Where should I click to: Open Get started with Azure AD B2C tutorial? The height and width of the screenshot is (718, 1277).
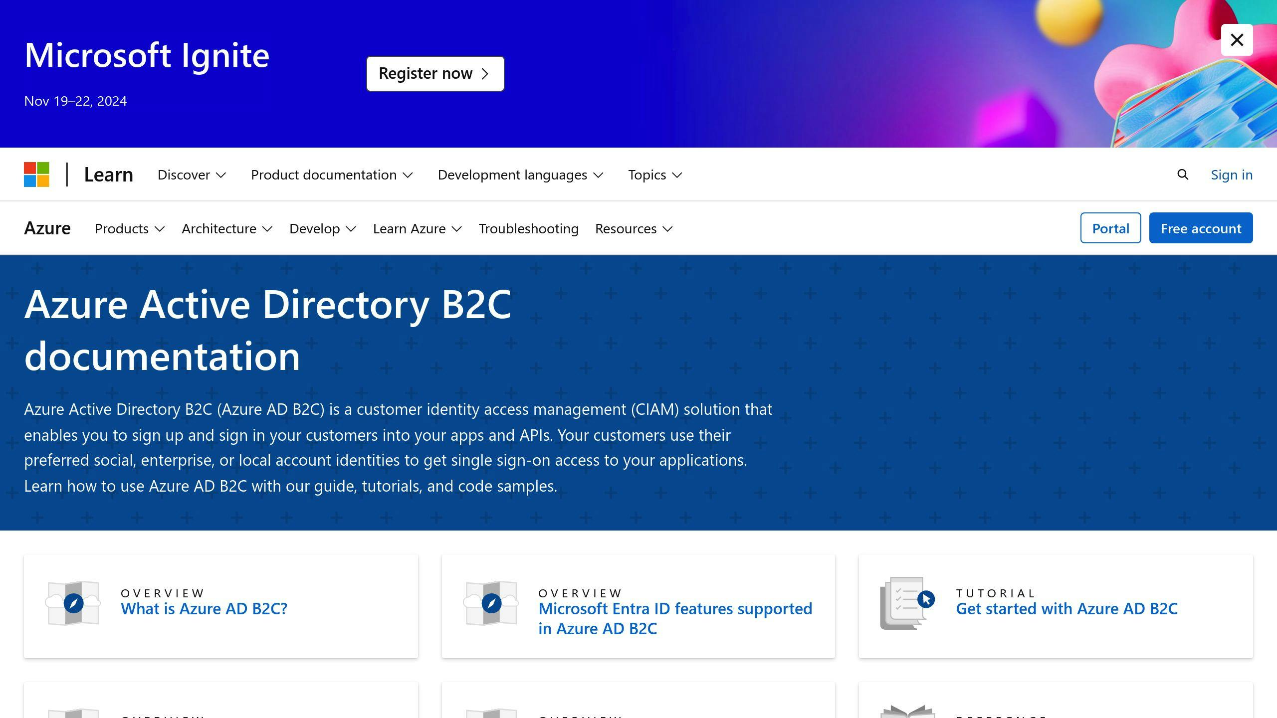(1066, 609)
